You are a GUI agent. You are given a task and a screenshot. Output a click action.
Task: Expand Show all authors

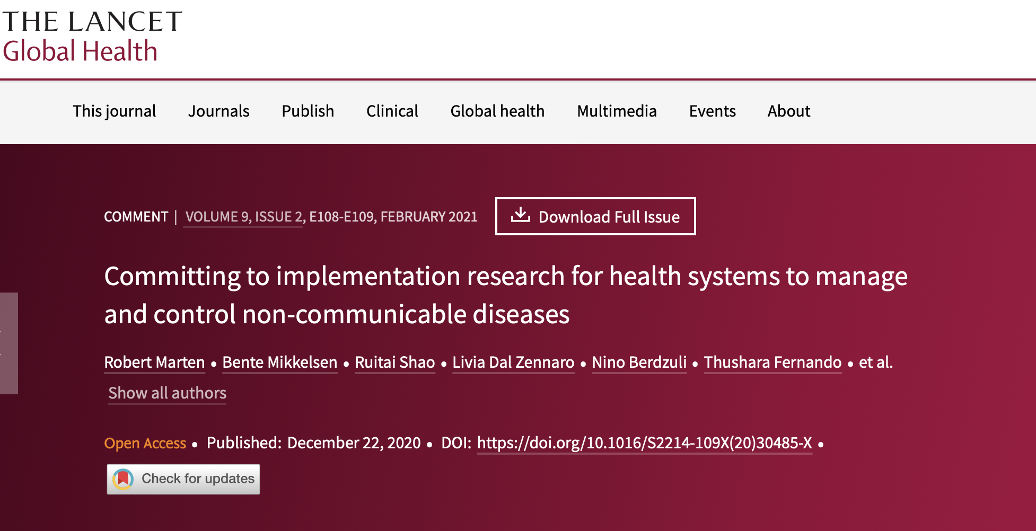(167, 393)
